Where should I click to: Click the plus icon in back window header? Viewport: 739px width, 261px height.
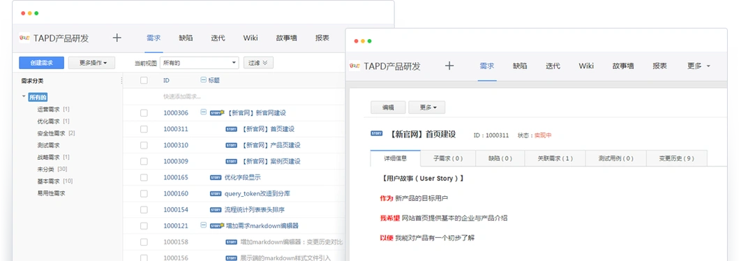tap(117, 38)
